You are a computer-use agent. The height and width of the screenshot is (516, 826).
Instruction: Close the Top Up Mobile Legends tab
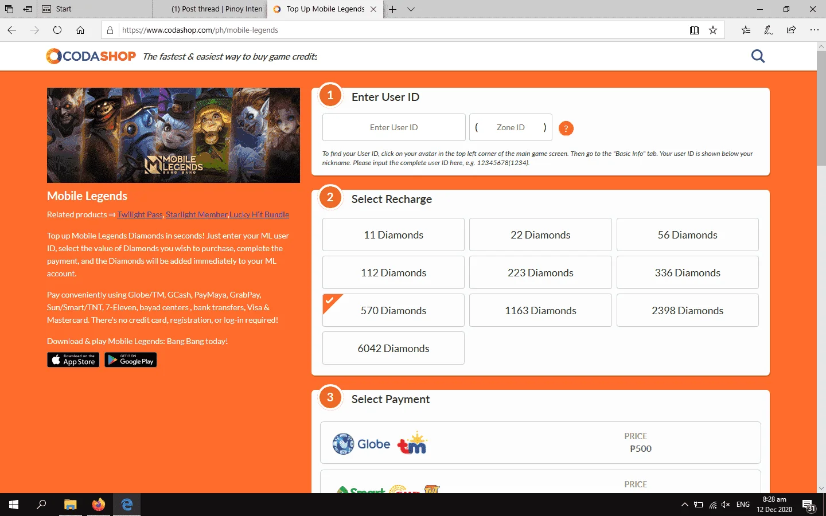tap(373, 9)
